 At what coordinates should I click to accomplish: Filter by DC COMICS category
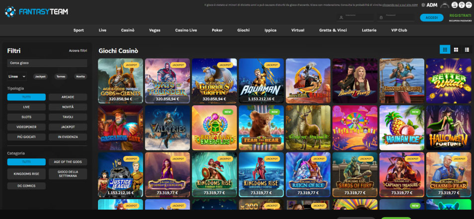tap(26, 185)
